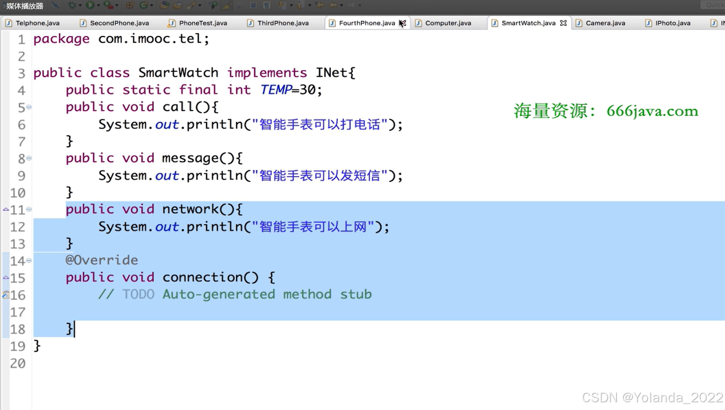Switch to the PhoneTest.java tab
Image resolution: width=725 pixels, height=410 pixels.
pos(198,23)
